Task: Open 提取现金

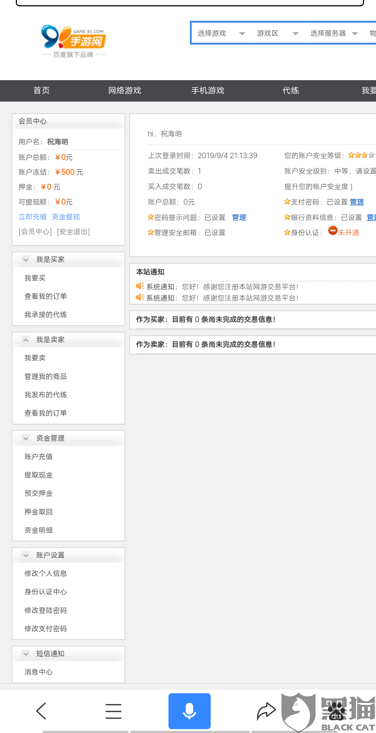Action: (x=39, y=475)
